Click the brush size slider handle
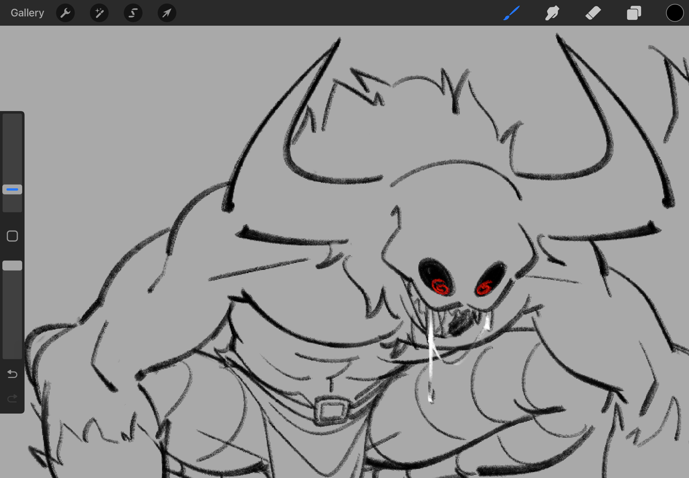 pos(12,189)
